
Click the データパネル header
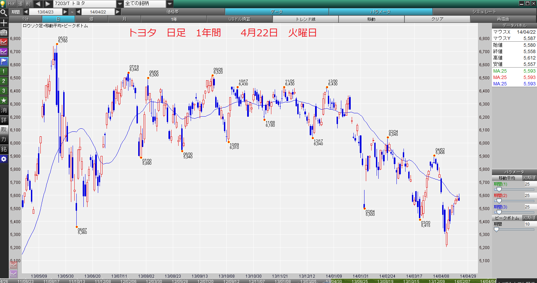(514, 26)
